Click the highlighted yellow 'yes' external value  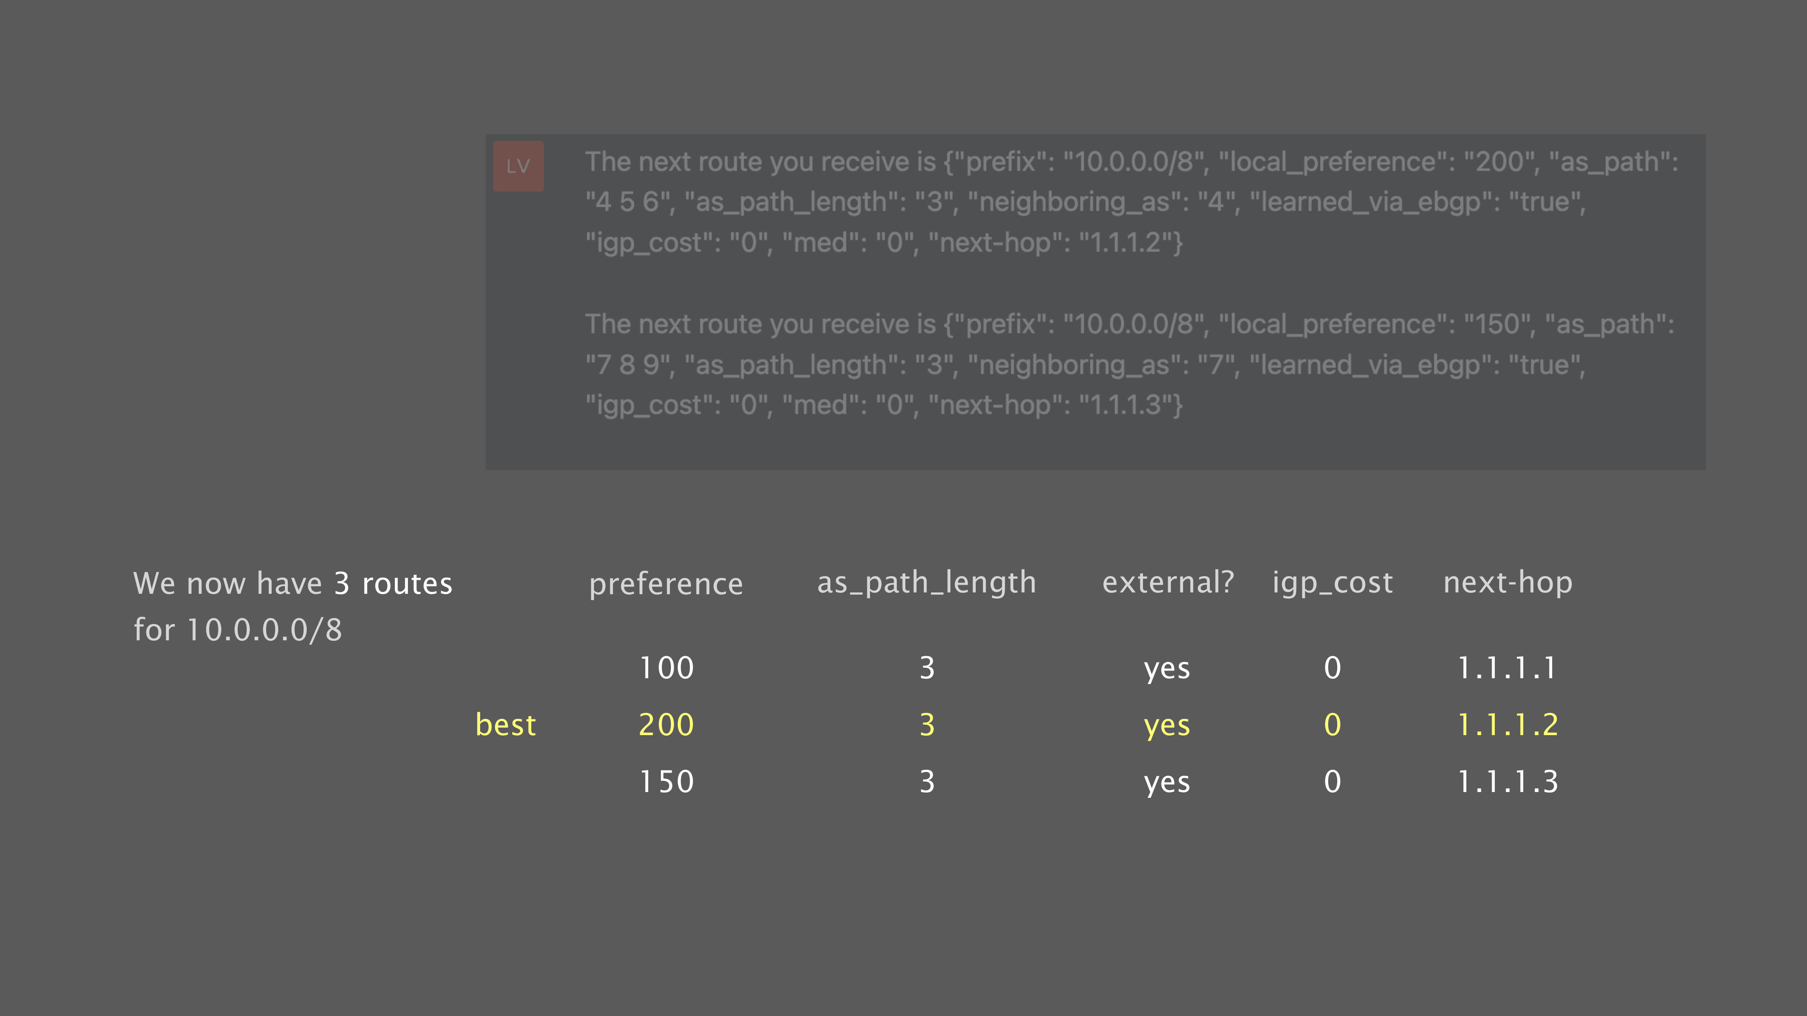1166,726
